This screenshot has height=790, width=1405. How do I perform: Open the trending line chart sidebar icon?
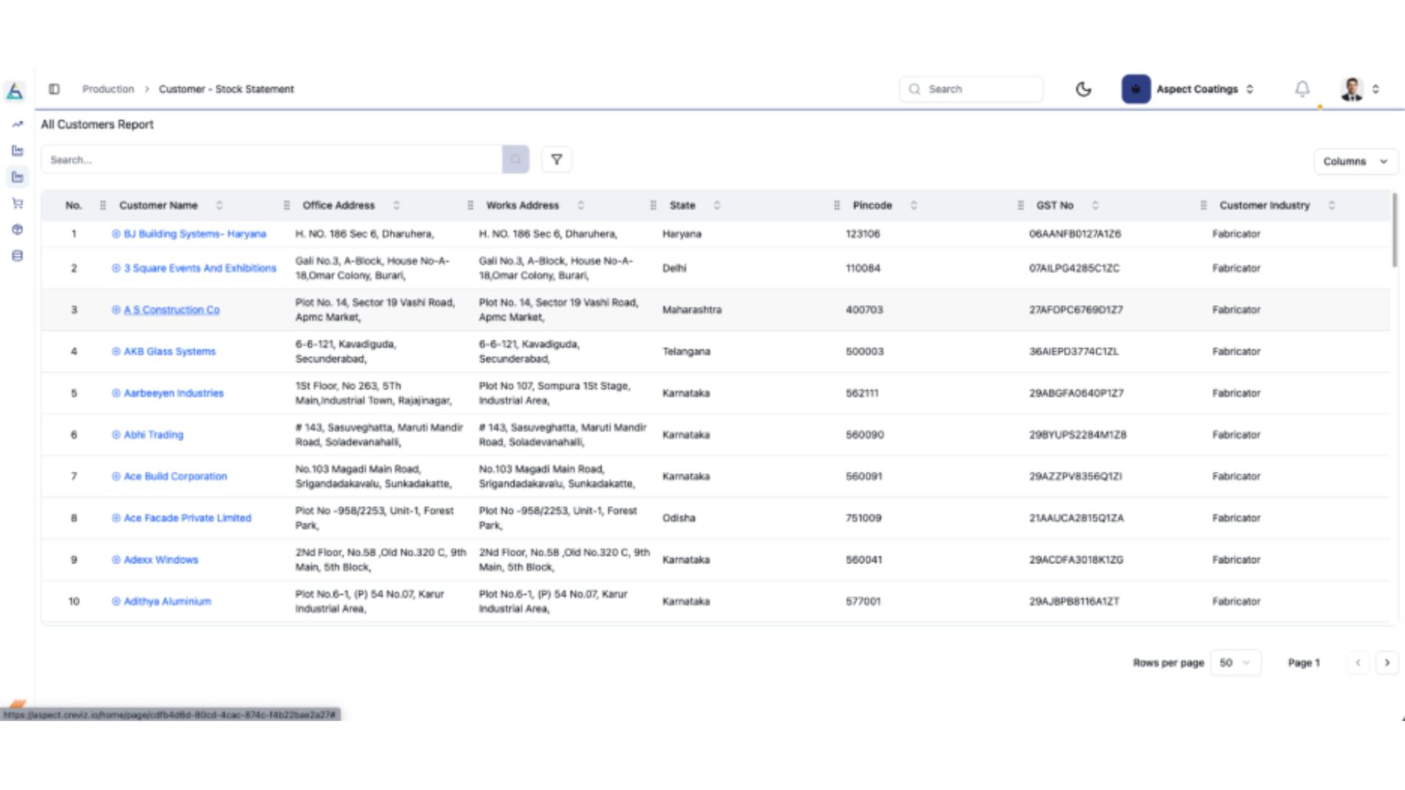18,124
